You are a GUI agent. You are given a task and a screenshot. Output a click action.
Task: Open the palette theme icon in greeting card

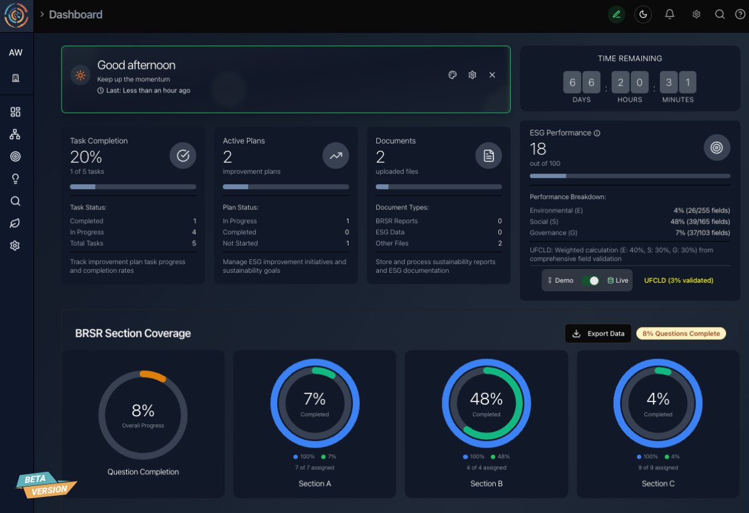[453, 75]
